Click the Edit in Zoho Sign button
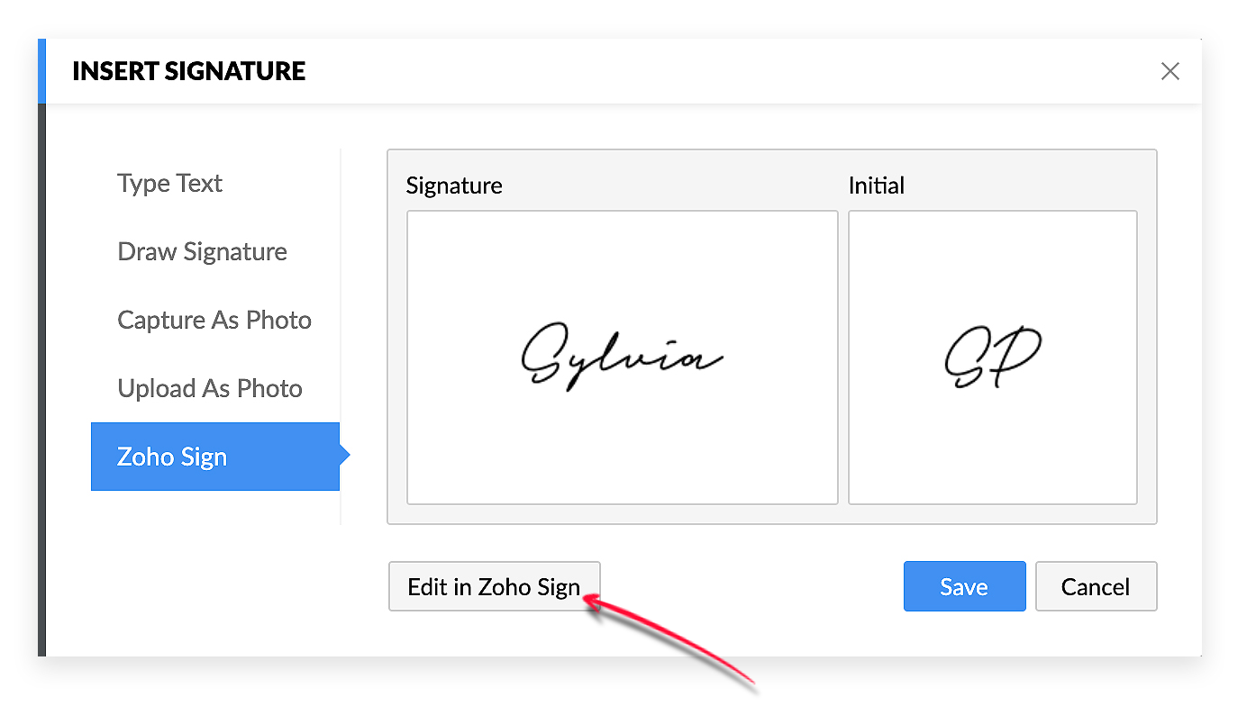The height and width of the screenshot is (706, 1256). pyautogui.click(x=494, y=586)
